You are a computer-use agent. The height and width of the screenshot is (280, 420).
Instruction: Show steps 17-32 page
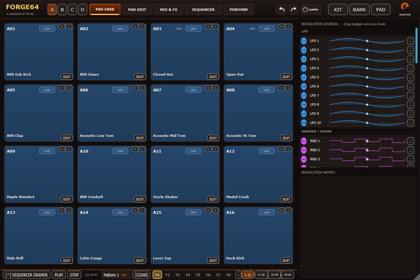coord(261,275)
